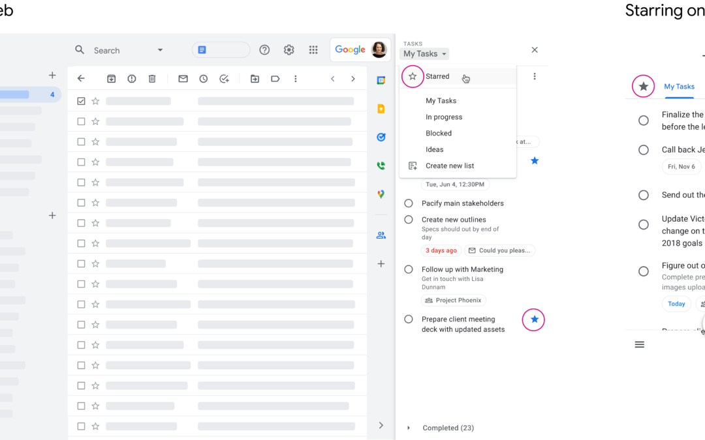Image resolution: width=705 pixels, height=440 pixels.
Task: Select the My Tasks tab in mobile view
Action: tap(679, 86)
